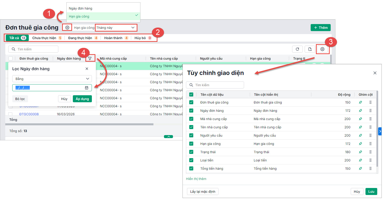Pin the Loại tiền column
Image resolution: width=384 pixels, height=199 pixels.
pos(360,160)
